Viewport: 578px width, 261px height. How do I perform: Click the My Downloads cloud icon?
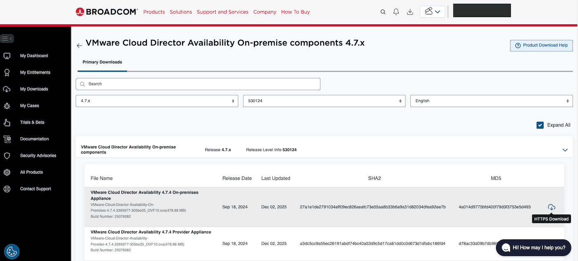[x=7, y=89]
